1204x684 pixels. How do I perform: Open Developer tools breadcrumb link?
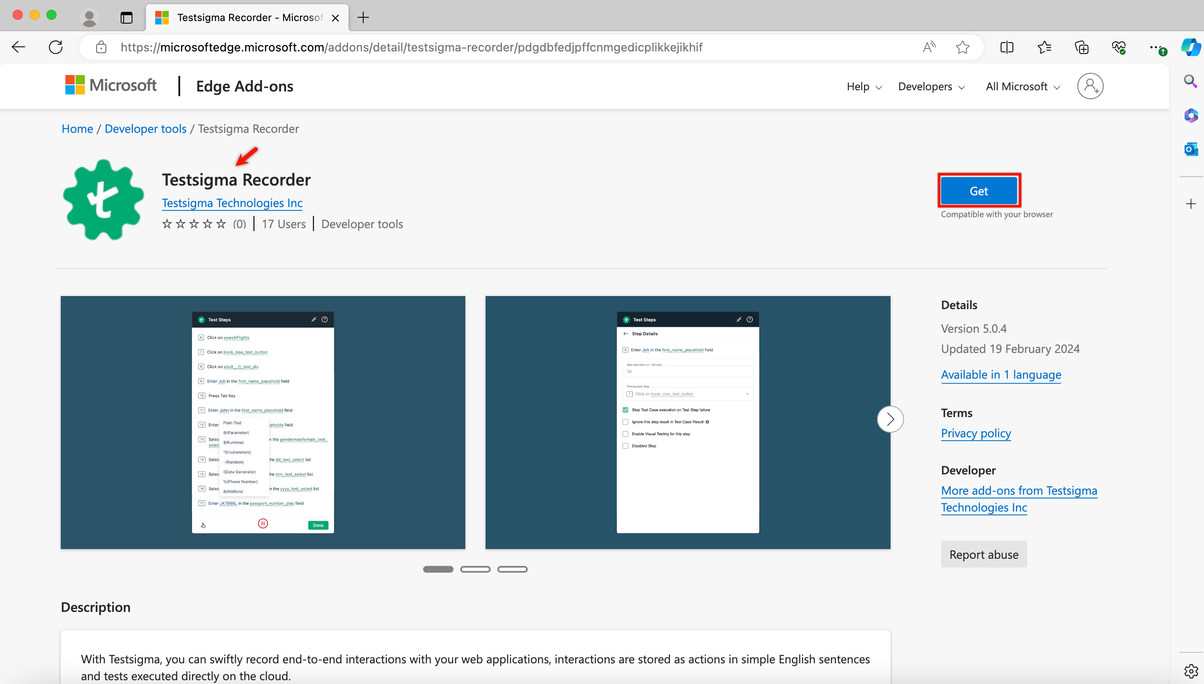tap(145, 129)
